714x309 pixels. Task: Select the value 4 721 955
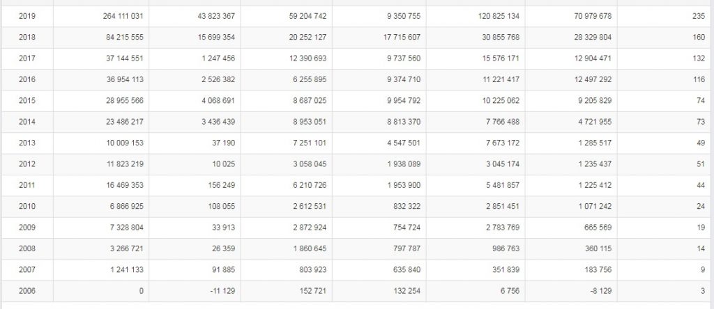pos(595,122)
